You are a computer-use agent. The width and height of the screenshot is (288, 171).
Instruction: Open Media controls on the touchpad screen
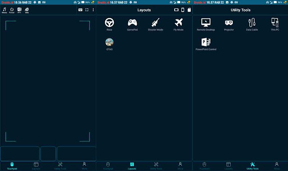(x=4, y=10)
